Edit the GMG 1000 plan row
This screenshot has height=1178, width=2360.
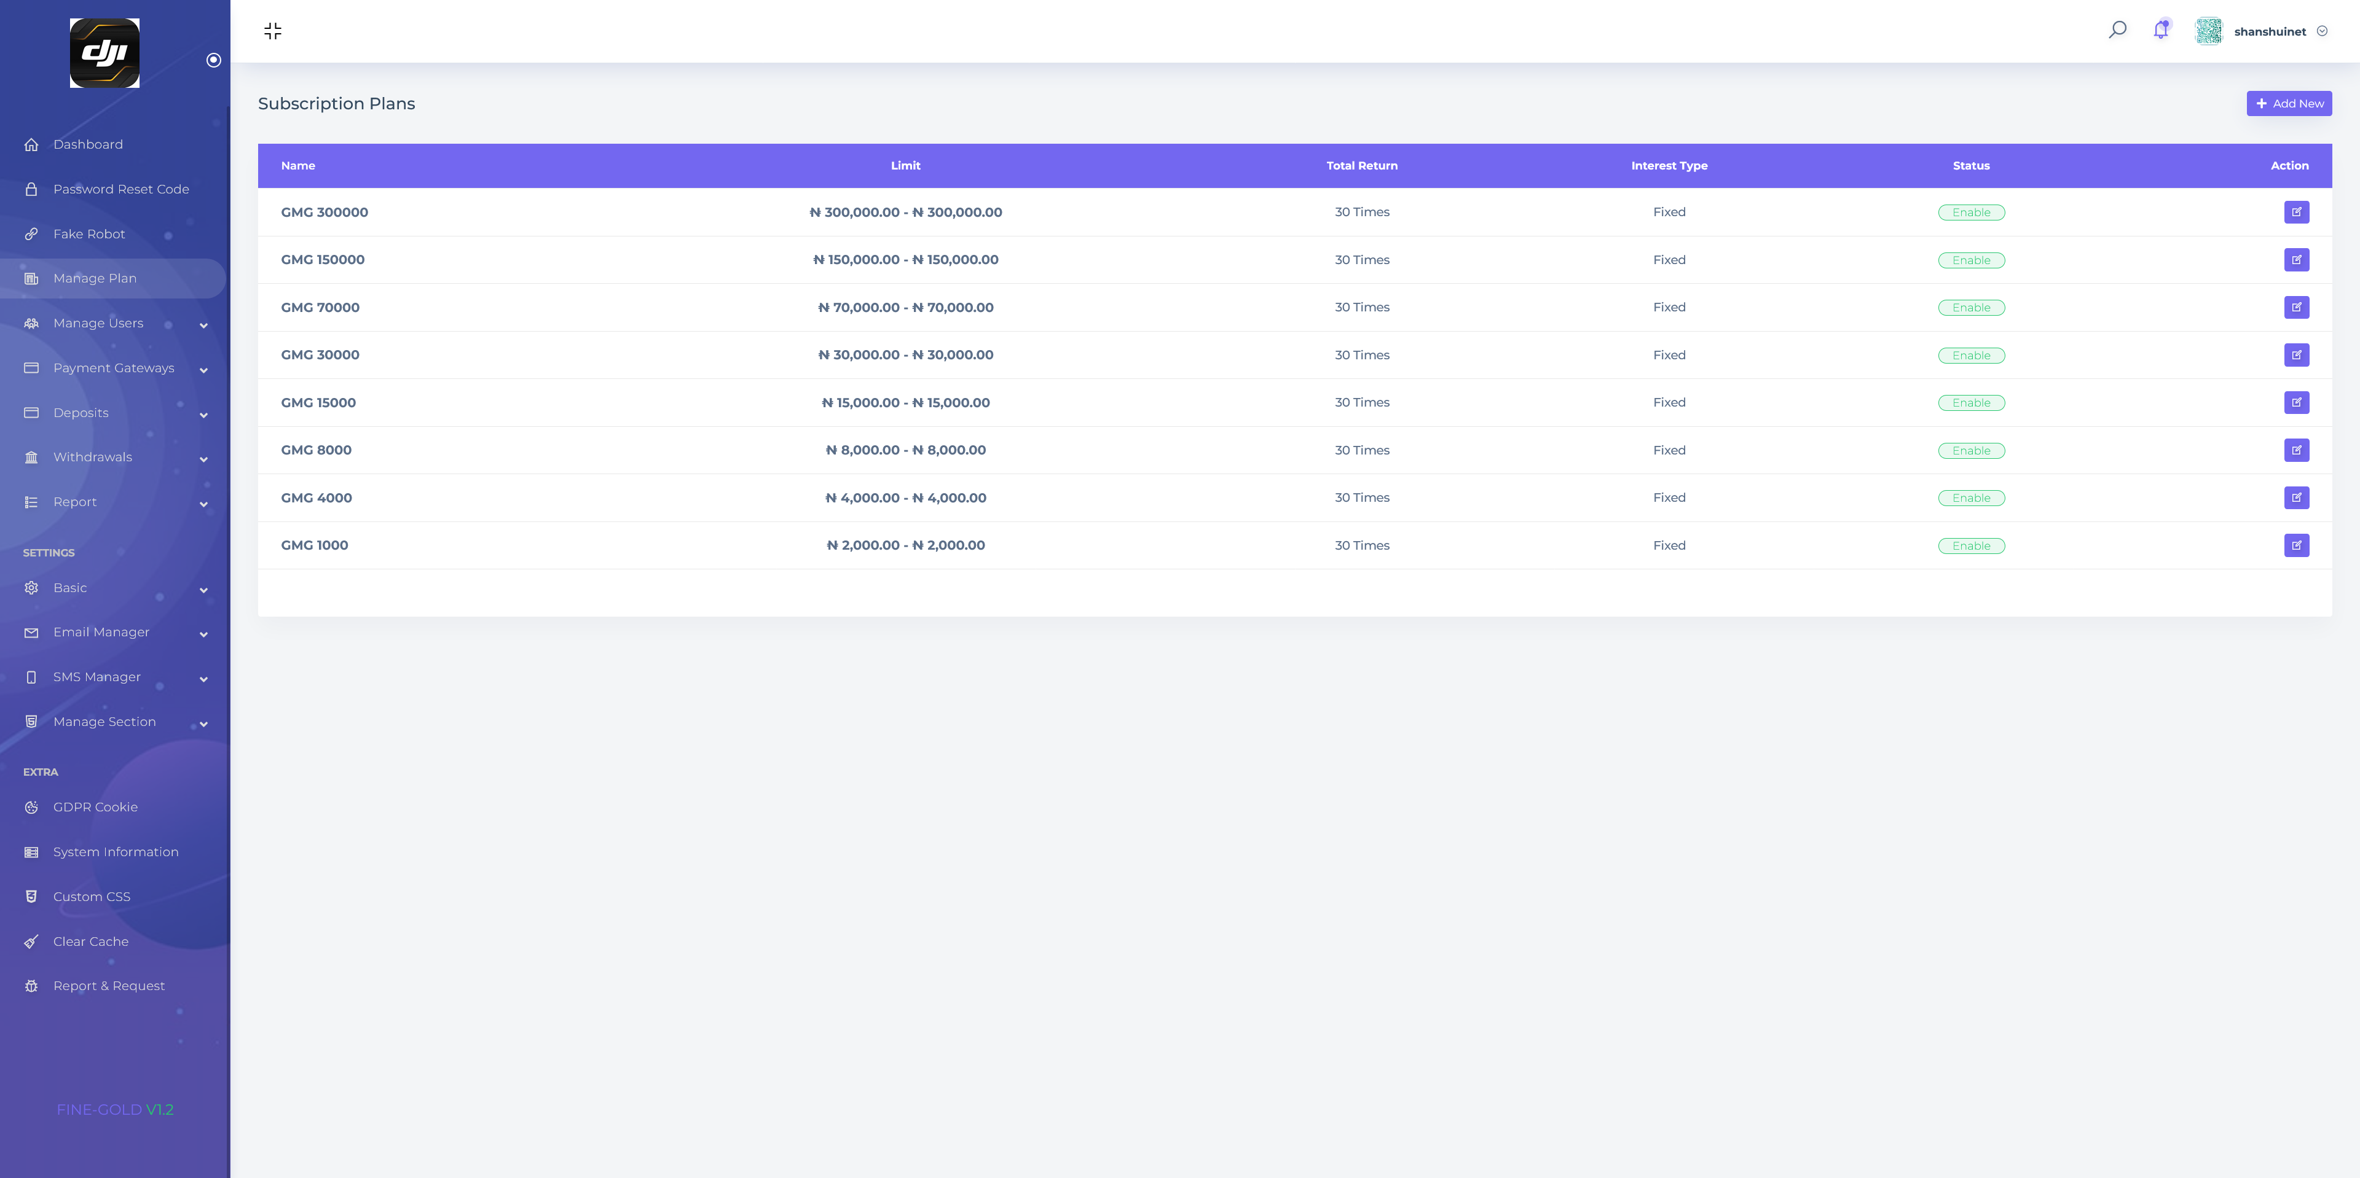(x=2296, y=545)
